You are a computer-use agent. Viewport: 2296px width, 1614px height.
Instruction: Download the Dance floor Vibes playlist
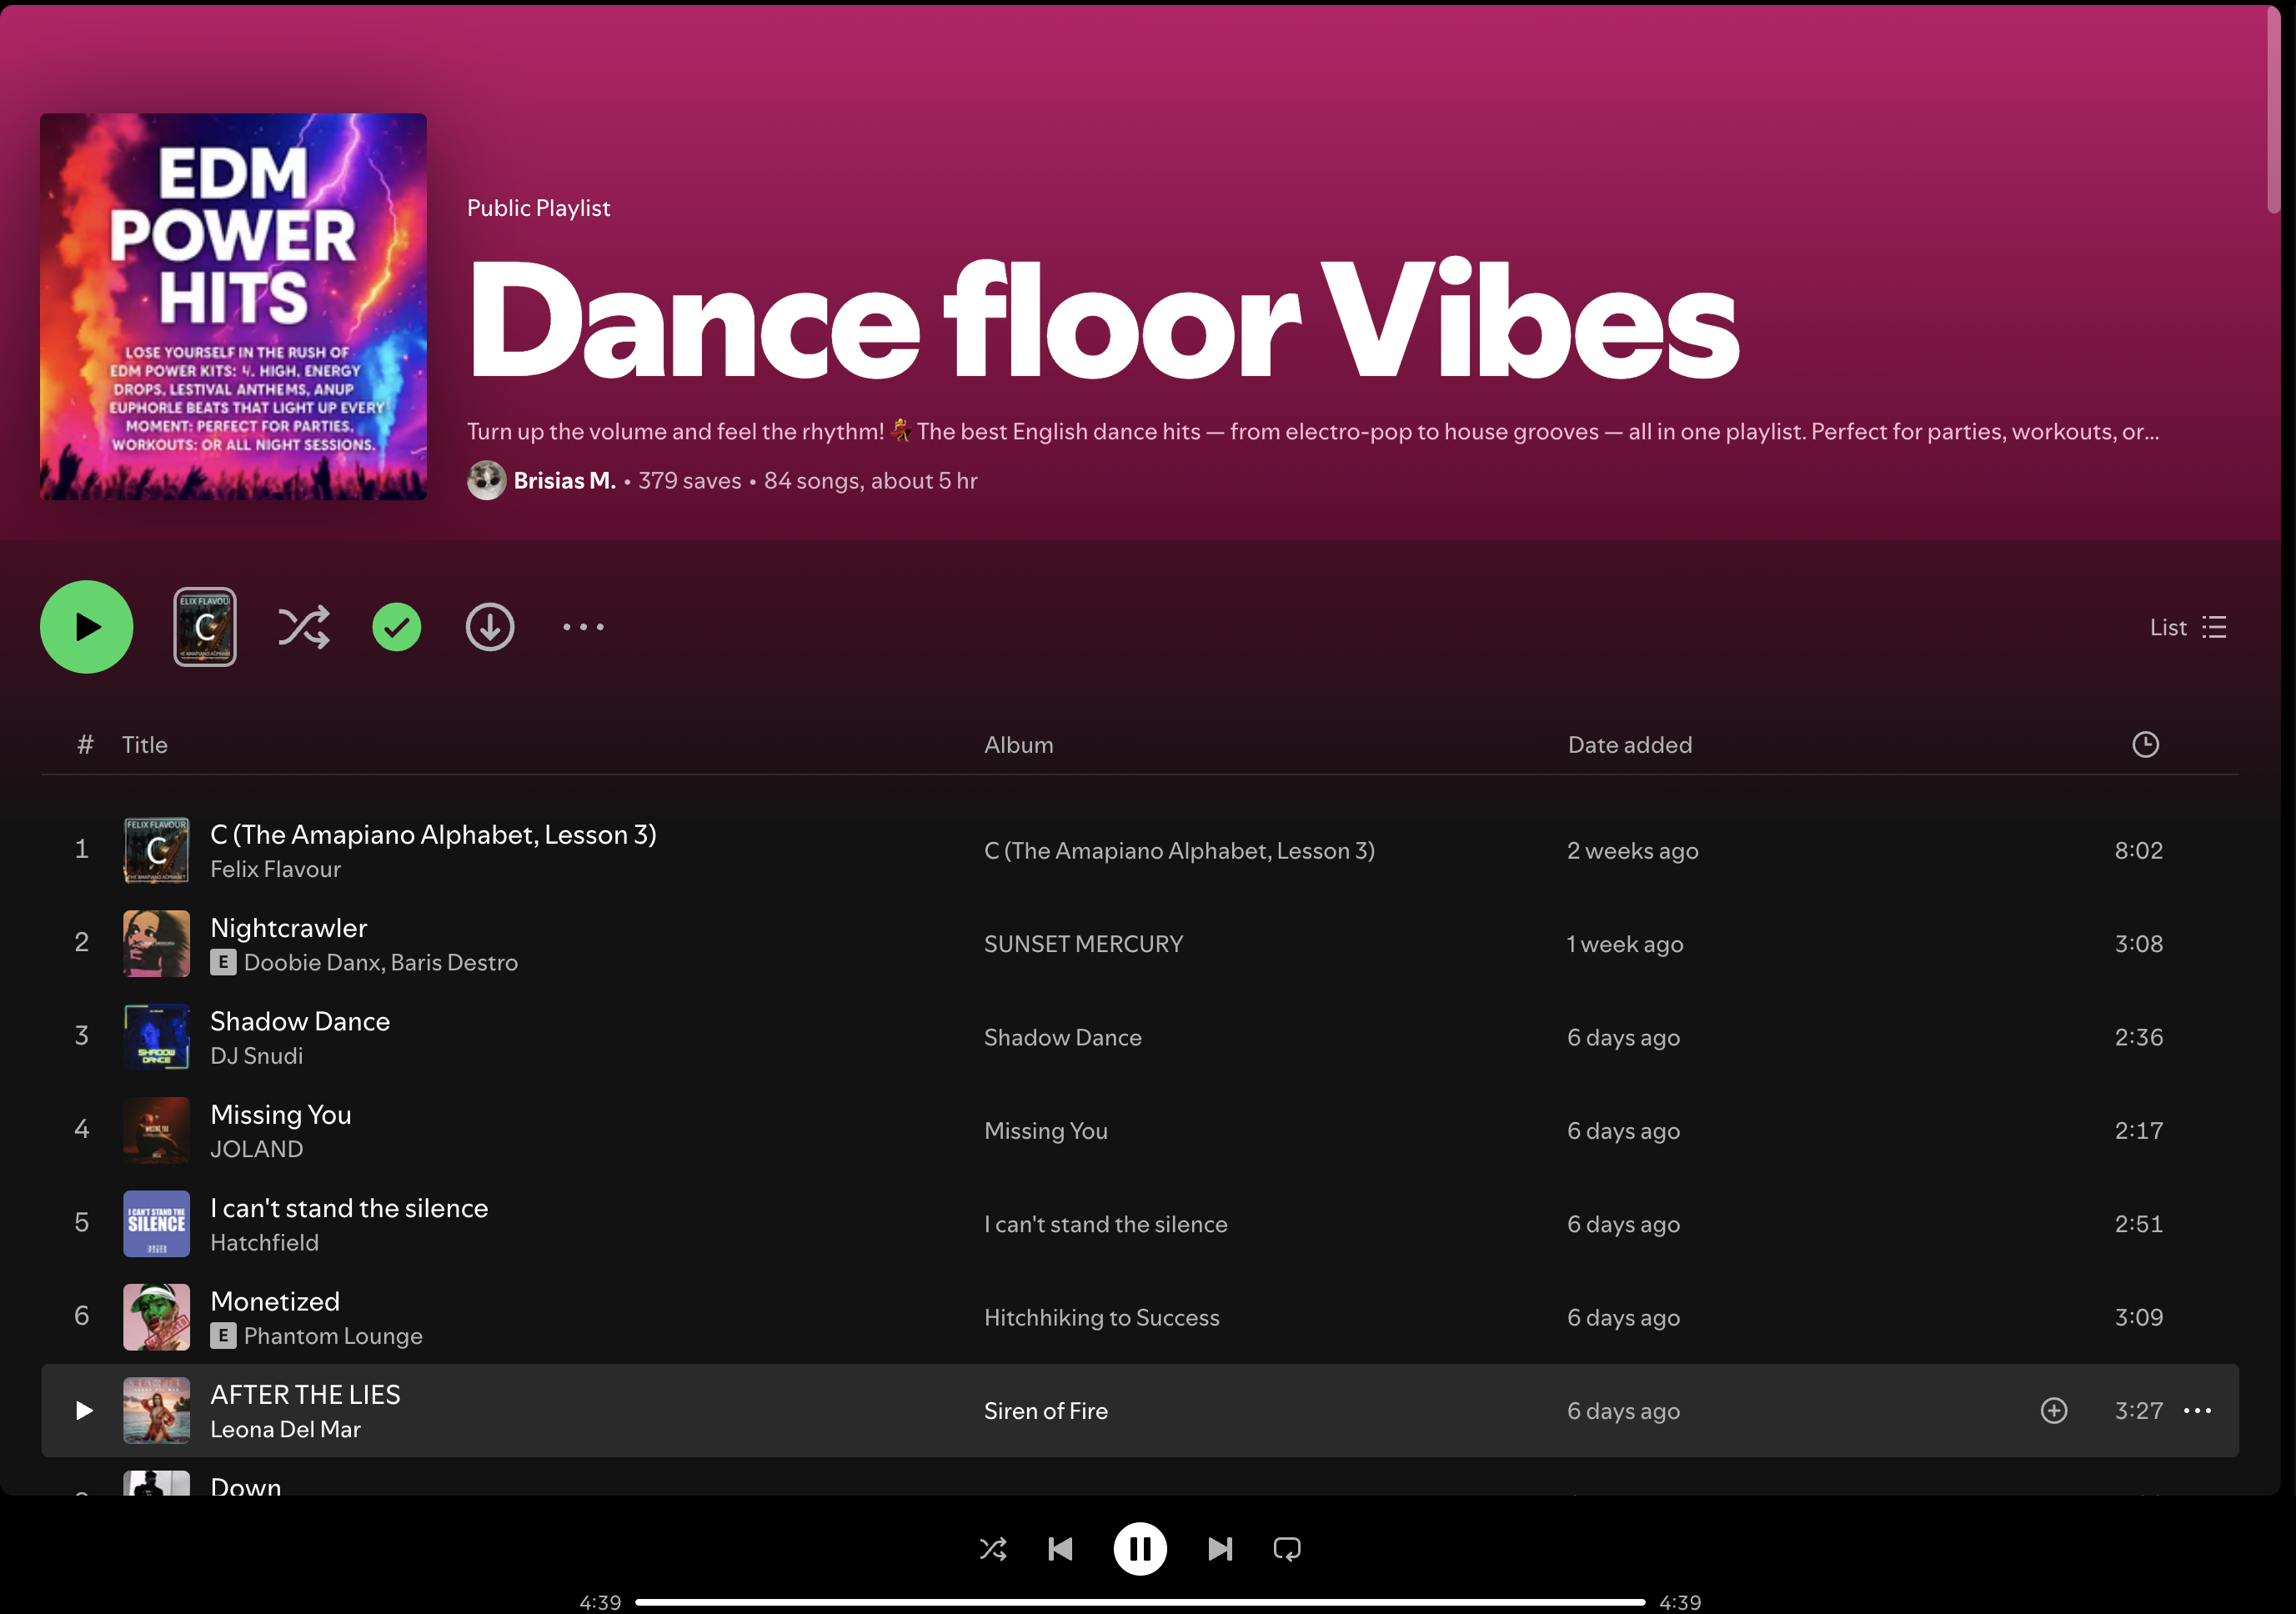click(489, 627)
